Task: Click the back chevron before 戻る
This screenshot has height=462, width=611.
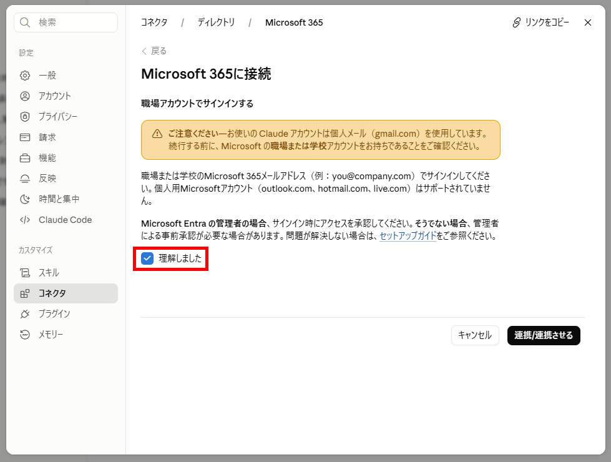Action: click(x=144, y=51)
